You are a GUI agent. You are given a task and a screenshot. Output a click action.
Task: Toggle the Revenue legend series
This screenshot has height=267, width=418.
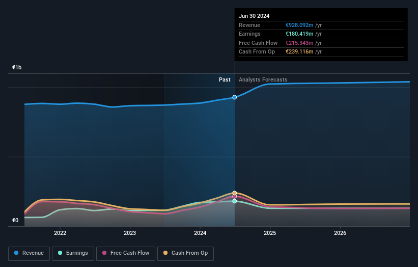[29, 253]
